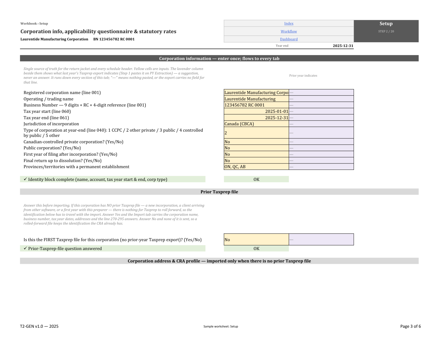Screen dimensions: 441x341
Task: Select the operating / trading name input cell
Action: tap(256, 99)
